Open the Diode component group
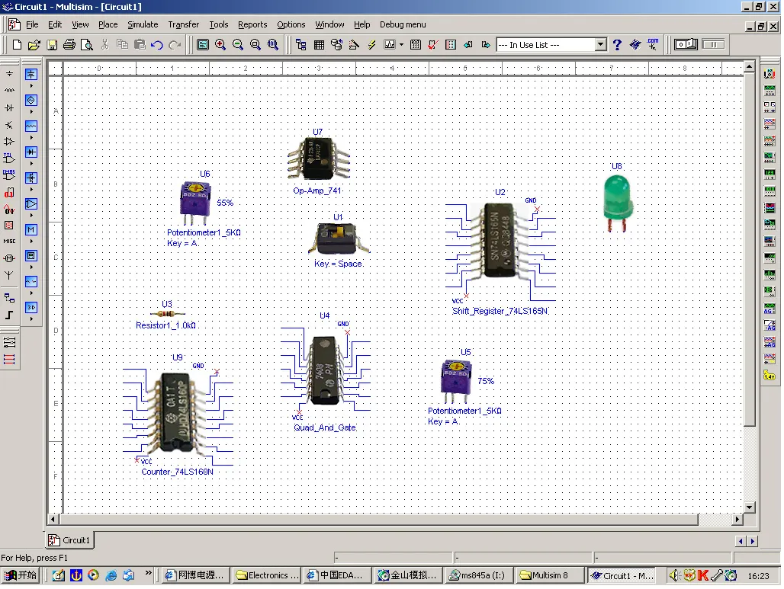Viewport: 784px width, 589px height. pos(9,107)
